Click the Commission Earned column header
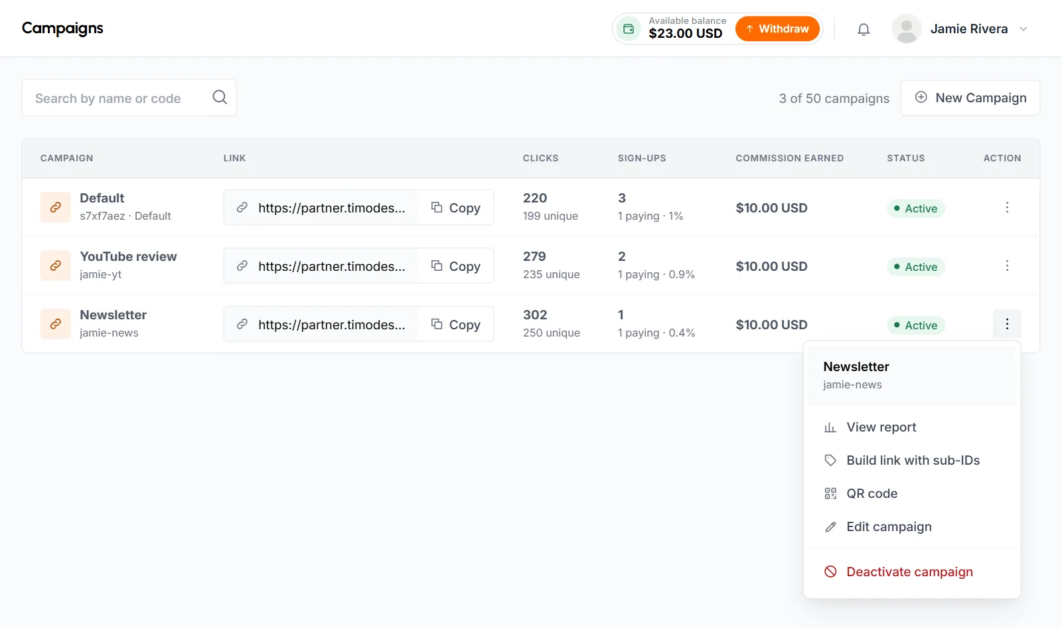This screenshot has width=1062, height=628. pos(789,158)
